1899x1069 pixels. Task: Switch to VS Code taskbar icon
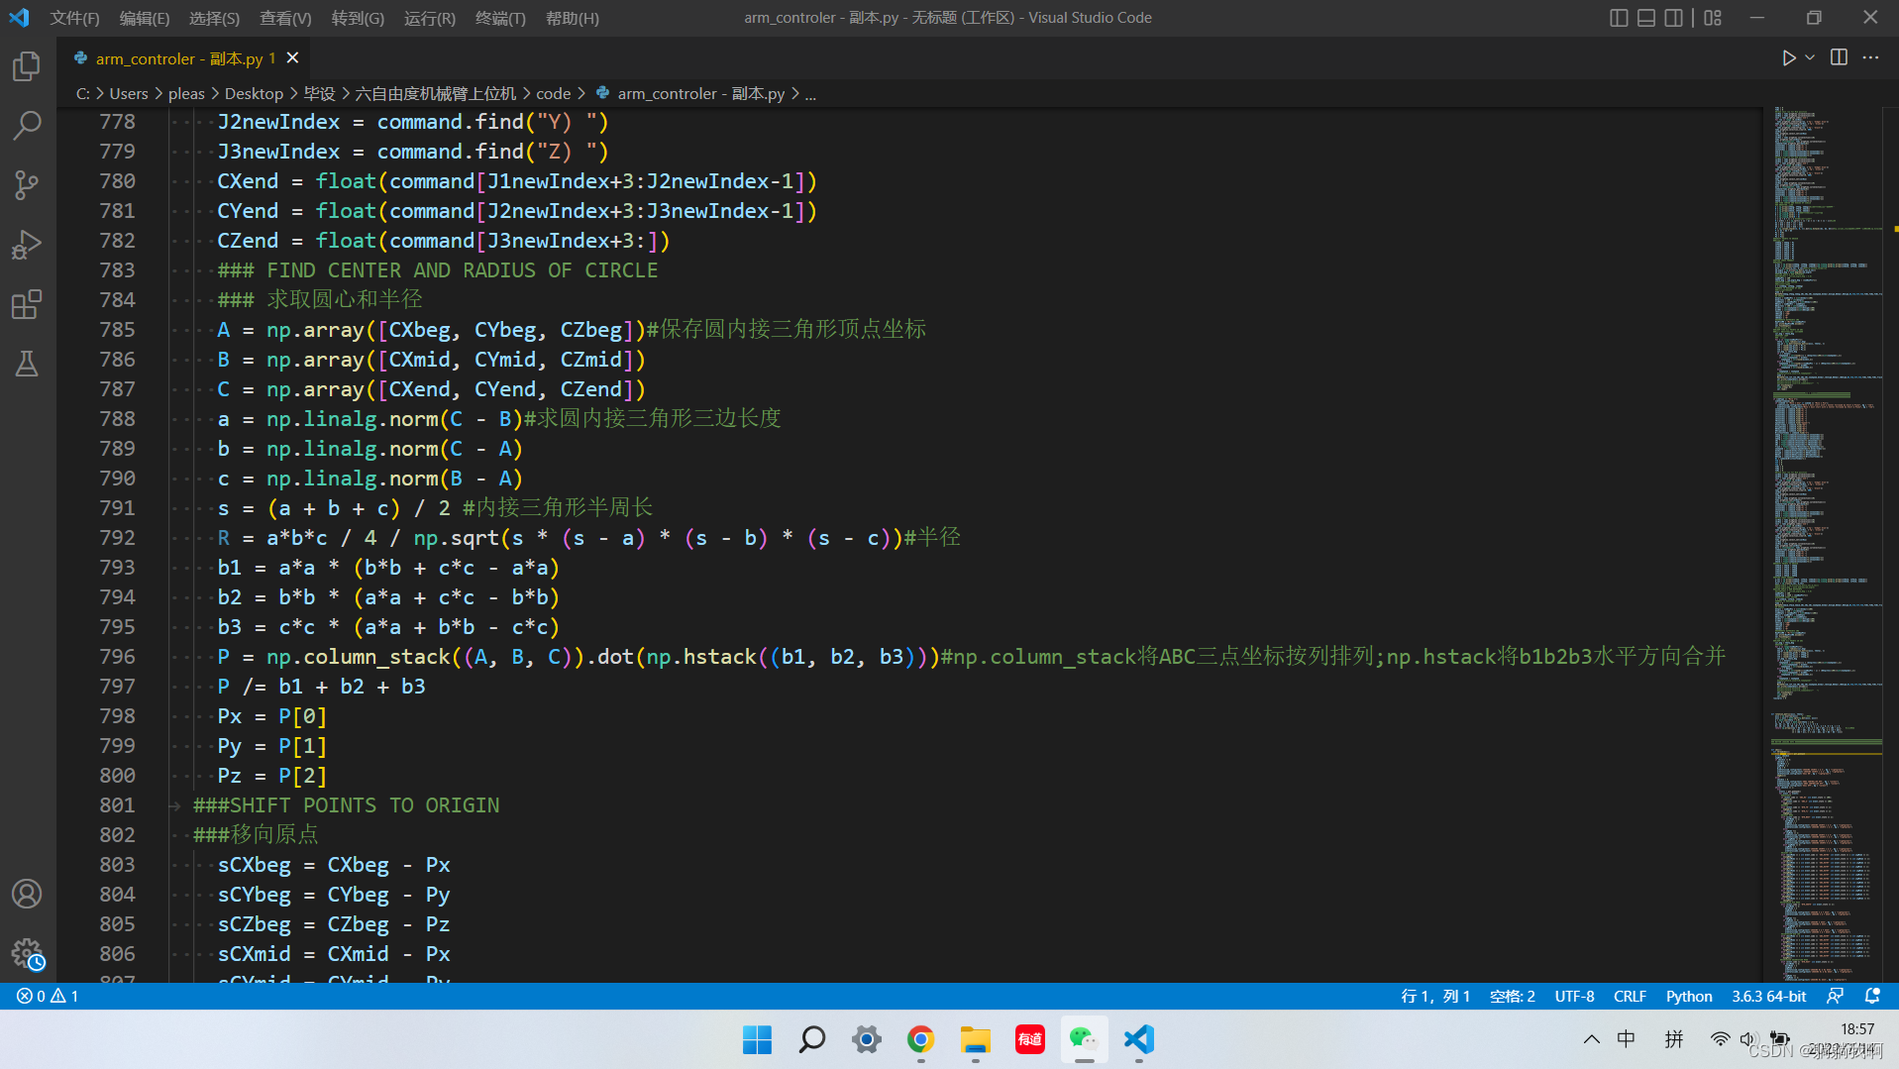[x=1139, y=1039]
